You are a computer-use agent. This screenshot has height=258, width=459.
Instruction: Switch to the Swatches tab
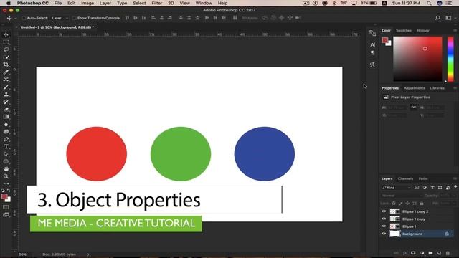coord(403,30)
